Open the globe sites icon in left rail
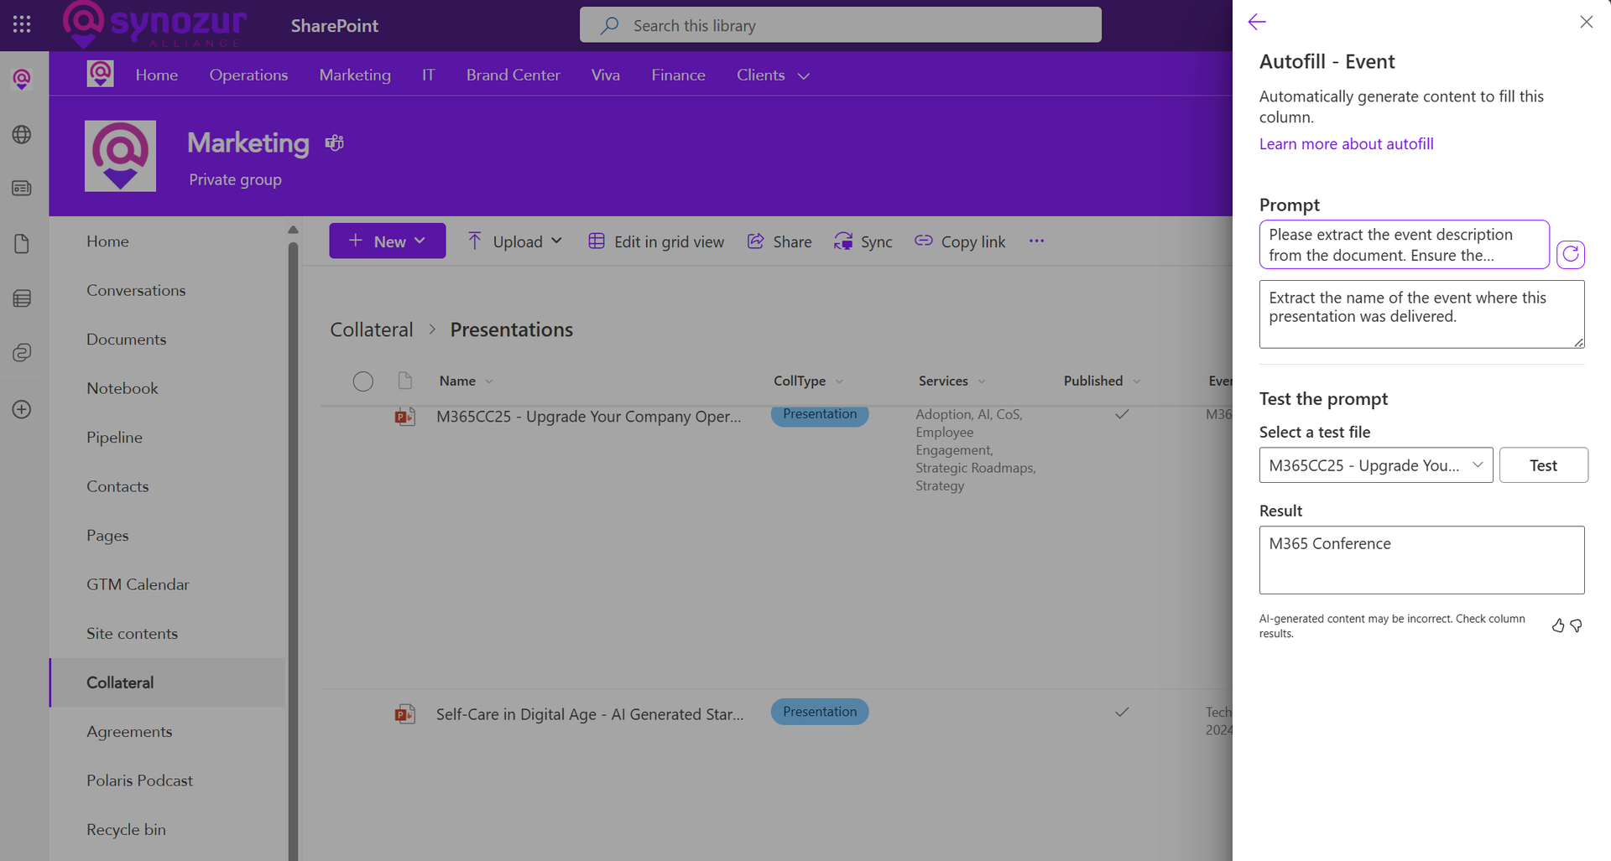The image size is (1611, 861). (x=22, y=134)
